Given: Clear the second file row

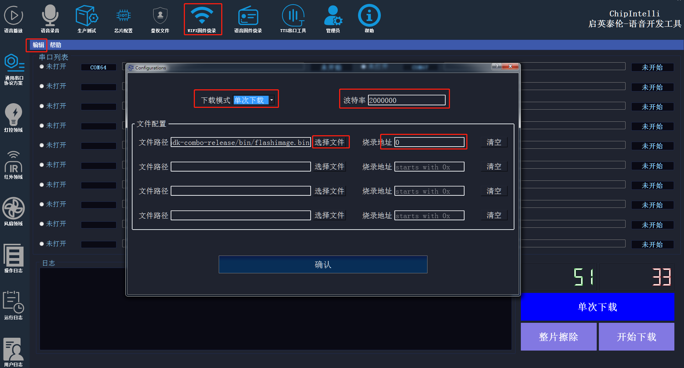Looking at the screenshot, I should pos(494,167).
